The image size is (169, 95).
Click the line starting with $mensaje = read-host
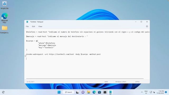[x=57, y=36]
